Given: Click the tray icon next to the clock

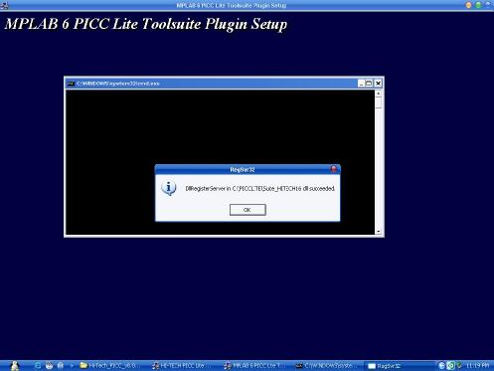Looking at the screenshot, I should click(x=459, y=366).
